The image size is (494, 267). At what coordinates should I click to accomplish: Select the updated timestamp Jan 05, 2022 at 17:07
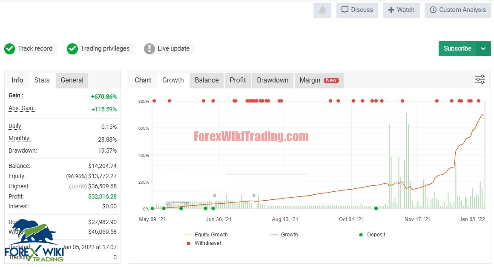click(90, 247)
